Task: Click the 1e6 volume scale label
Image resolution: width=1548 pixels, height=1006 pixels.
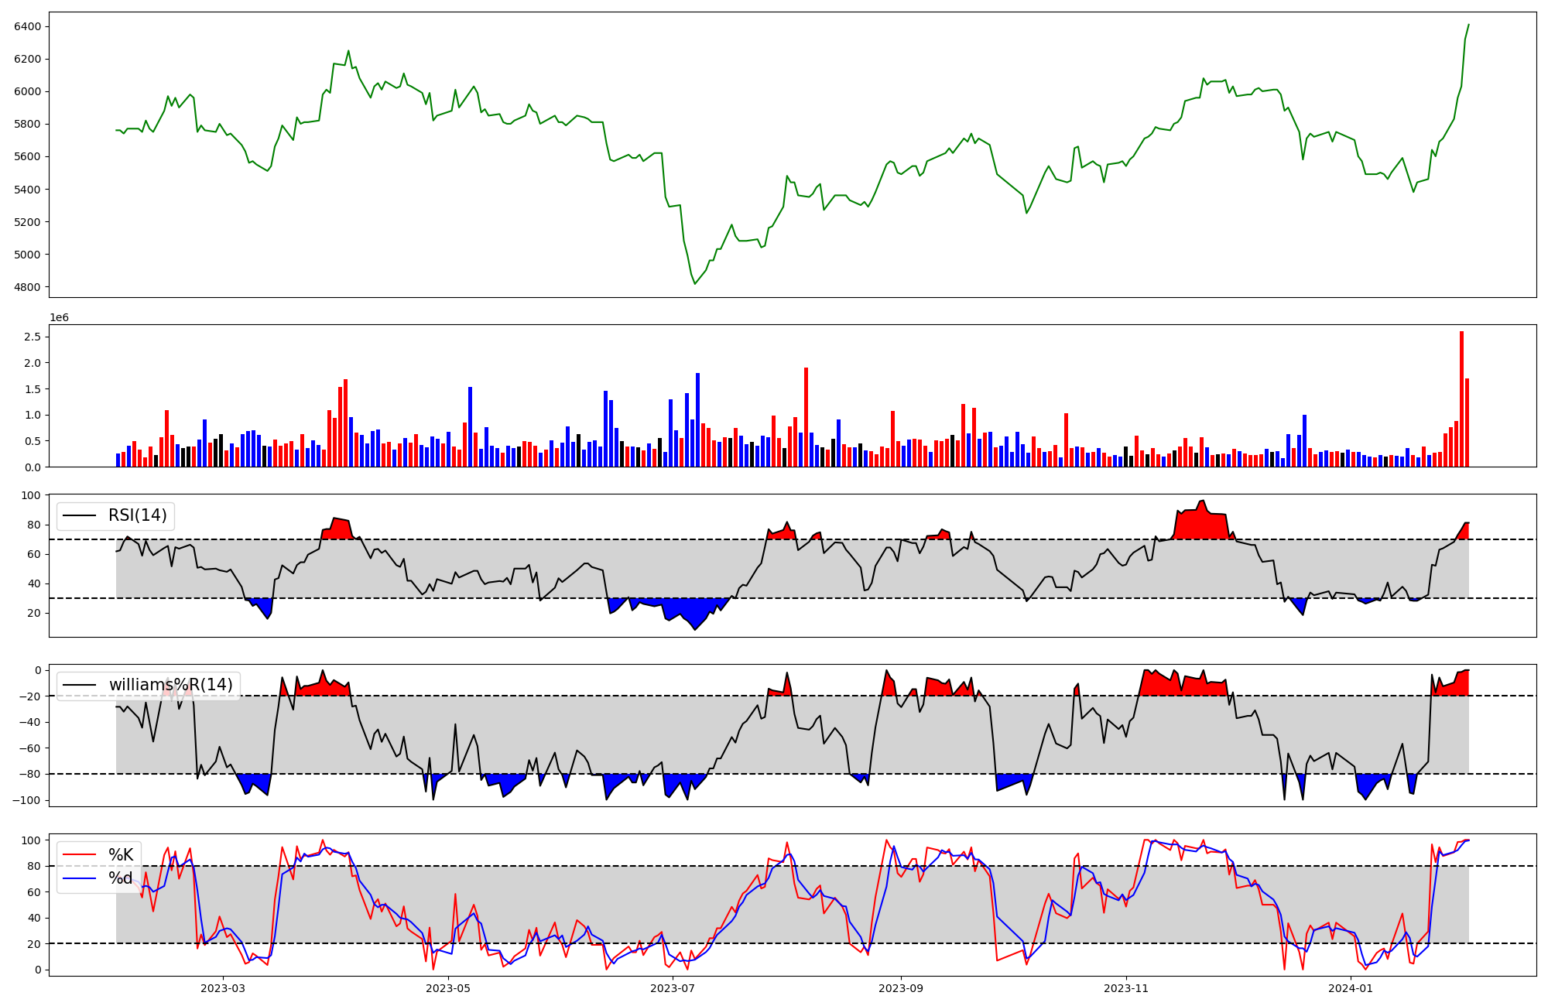Action: [59, 318]
